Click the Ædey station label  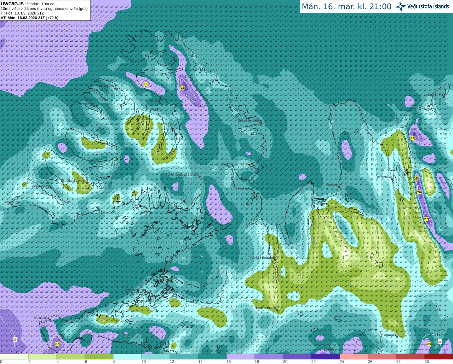click(x=155, y=101)
